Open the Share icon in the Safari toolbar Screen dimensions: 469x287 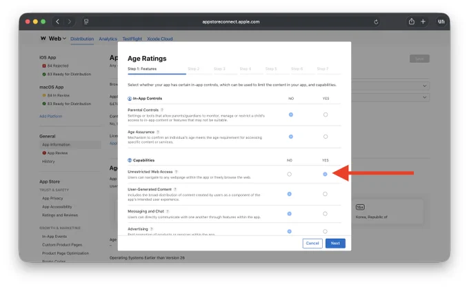[x=412, y=21]
